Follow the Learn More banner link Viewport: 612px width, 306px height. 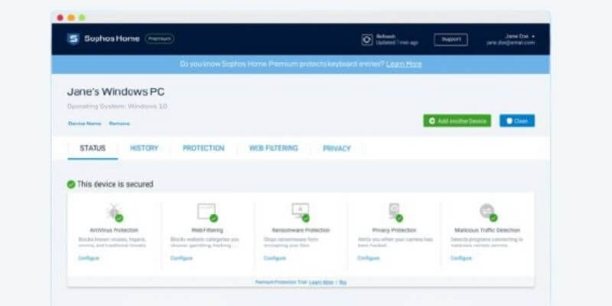click(x=404, y=64)
